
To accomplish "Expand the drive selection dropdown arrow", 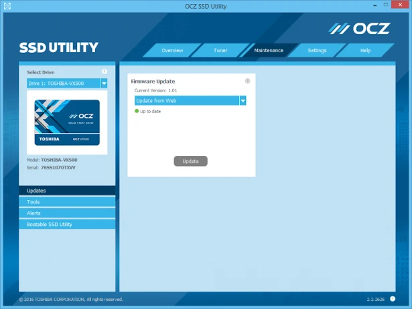I will click(104, 84).
